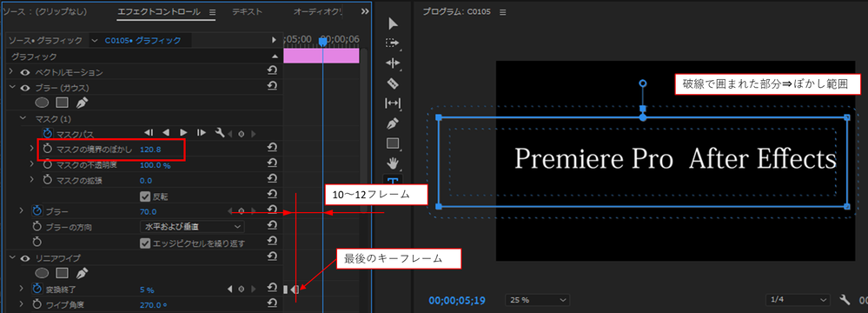Select the Ripple Edit tool
The width and height of the screenshot is (868, 313).
tap(393, 63)
